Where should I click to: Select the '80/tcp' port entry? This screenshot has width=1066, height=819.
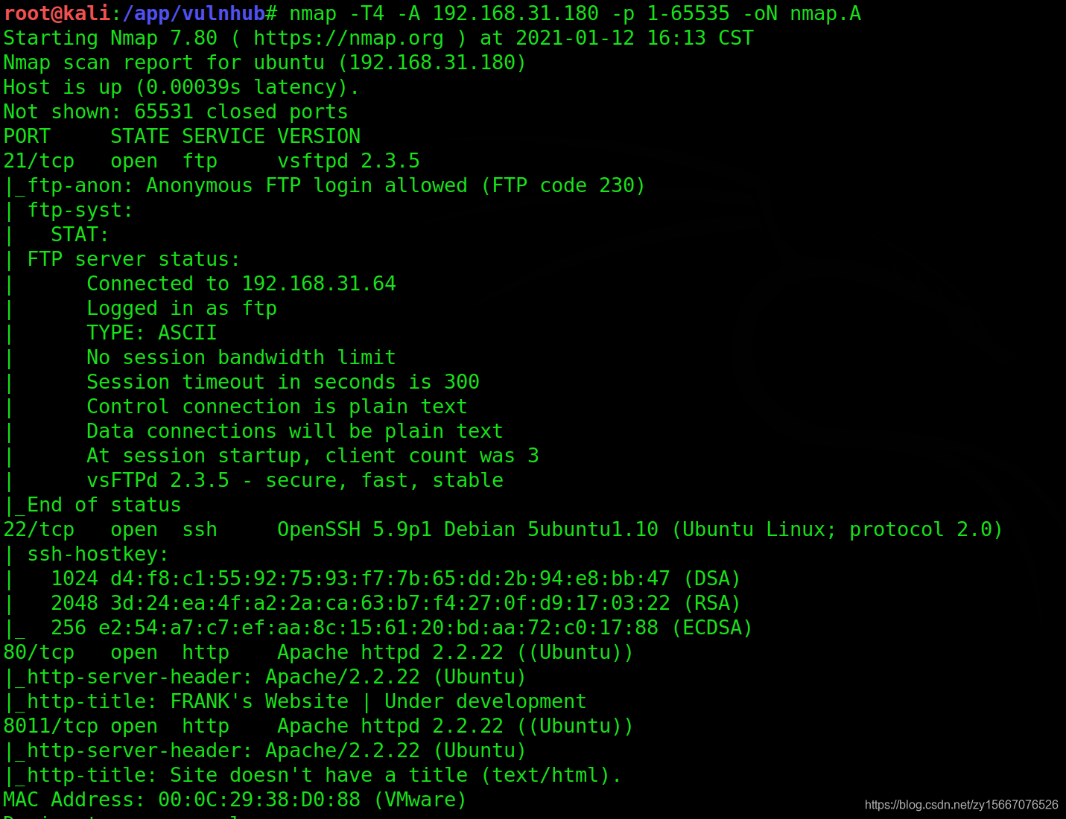39,652
